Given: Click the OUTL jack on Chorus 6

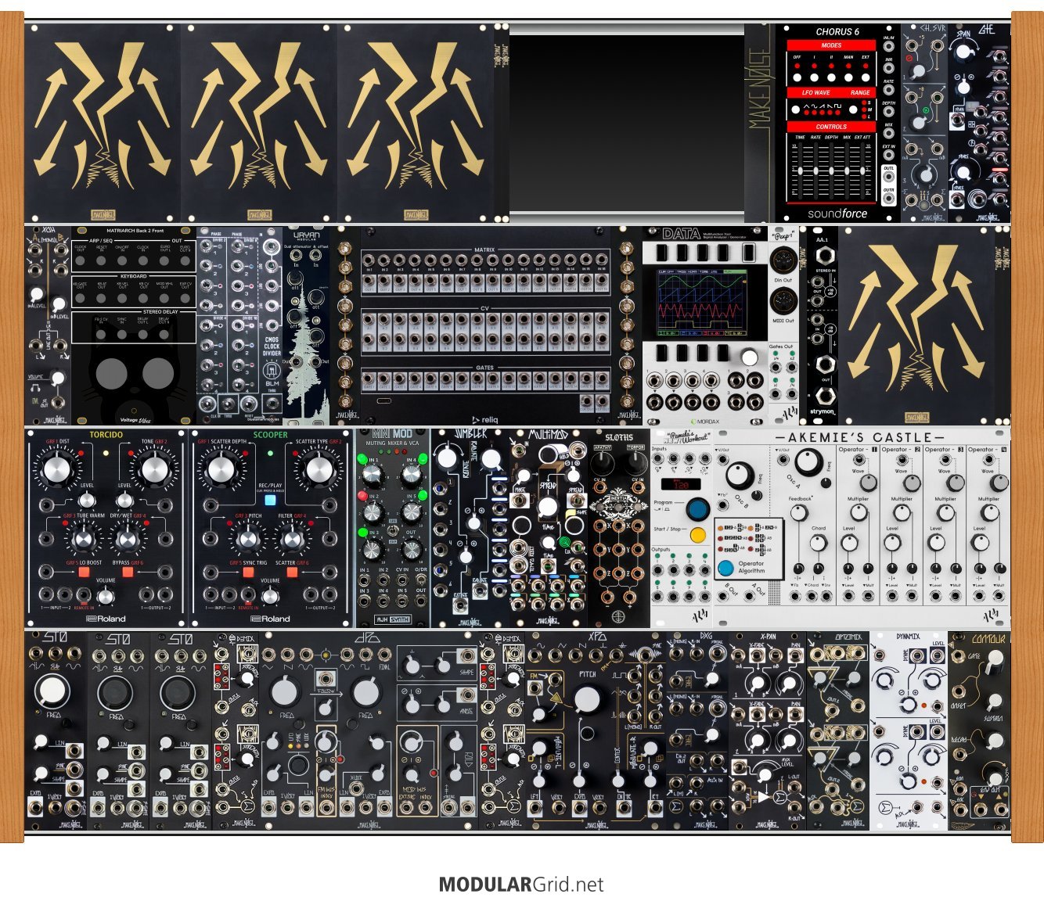Looking at the screenshot, I should (x=889, y=177).
